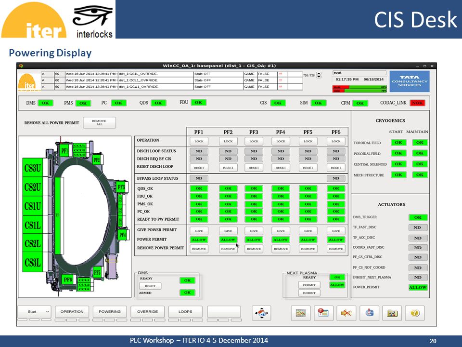
Task: Click the blue G alert icon
Action: (369, 313)
